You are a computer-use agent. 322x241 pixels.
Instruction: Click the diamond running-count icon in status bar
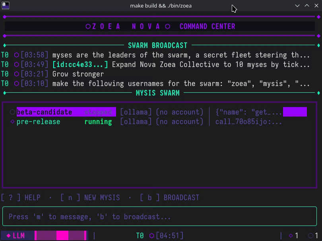pos(291,236)
